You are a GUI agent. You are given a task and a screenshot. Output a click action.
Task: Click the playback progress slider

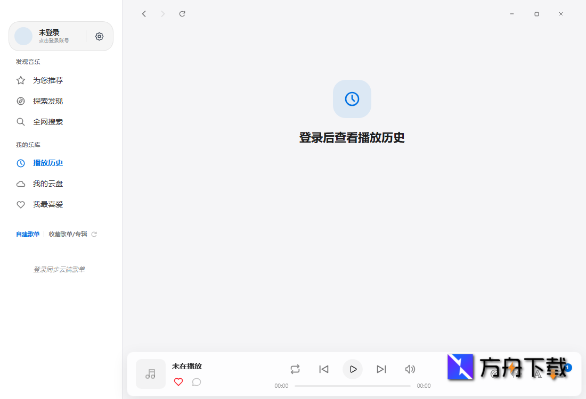click(352, 386)
